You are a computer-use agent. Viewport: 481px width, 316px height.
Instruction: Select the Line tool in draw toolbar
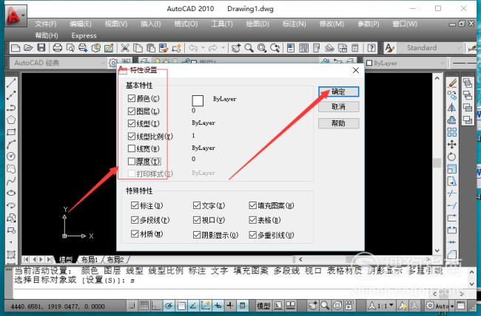[11, 83]
